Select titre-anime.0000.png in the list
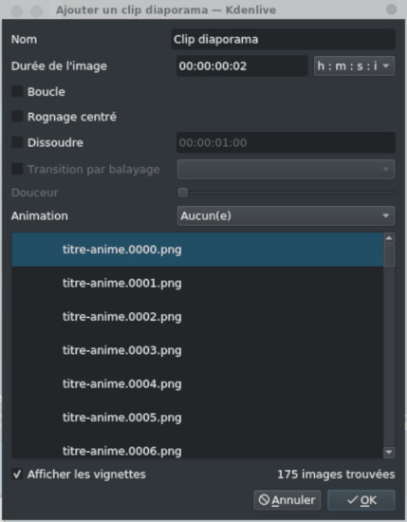The image size is (407, 522). (197, 250)
